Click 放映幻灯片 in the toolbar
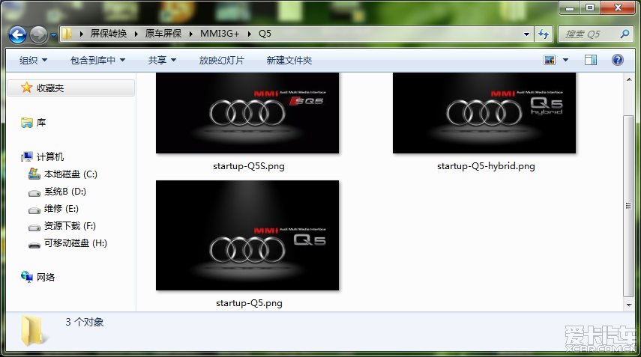Image resolution: width=641 pixels, height=357 pixels. 222,61
